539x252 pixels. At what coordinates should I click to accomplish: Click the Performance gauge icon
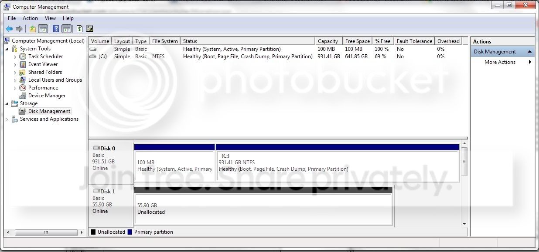coord(23,88)
